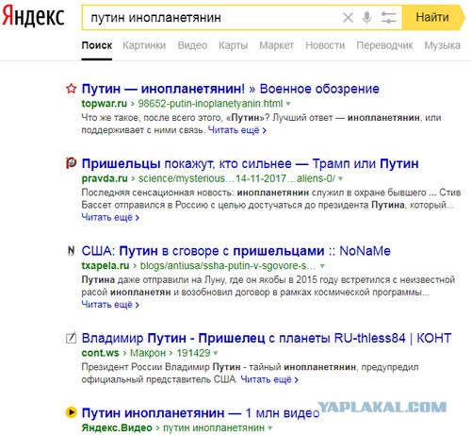
Task: Expand the dropdown arrow after Яндекс.Видео path
Action: (269, 428)
